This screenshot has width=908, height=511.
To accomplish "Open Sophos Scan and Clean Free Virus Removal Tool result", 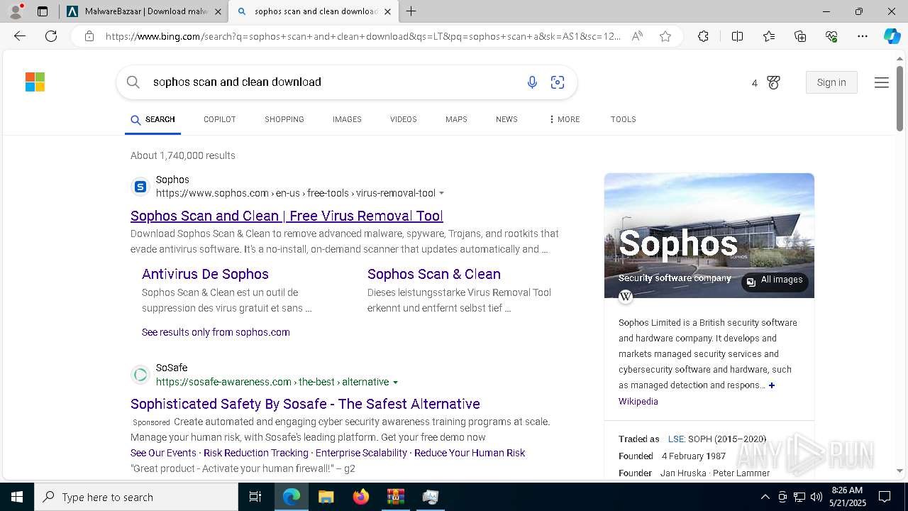I will pyautogui.click(x=287, y=216).
